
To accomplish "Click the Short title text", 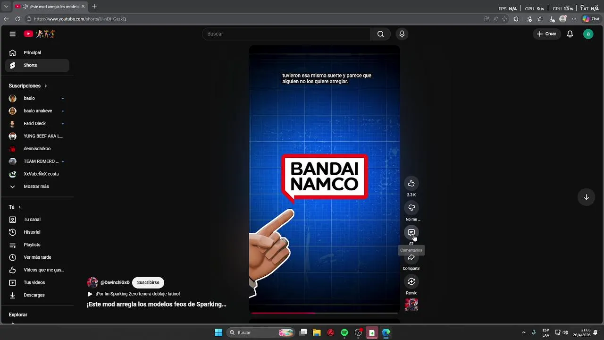I will pos(157,305).
